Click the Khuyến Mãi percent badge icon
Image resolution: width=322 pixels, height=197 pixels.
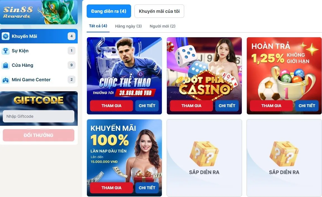tap(6, 36)
